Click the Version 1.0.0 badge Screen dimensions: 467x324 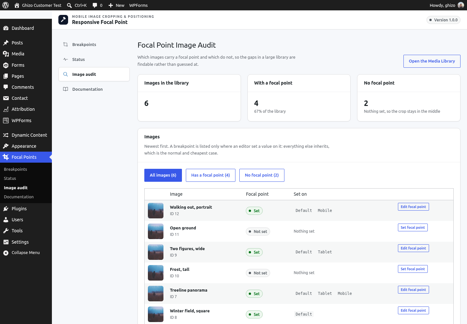coord(443,20)
